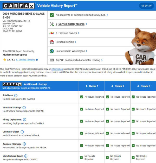156x163 pixels.
Task: Select the Owner 1 column header
Action: (92, 86)
